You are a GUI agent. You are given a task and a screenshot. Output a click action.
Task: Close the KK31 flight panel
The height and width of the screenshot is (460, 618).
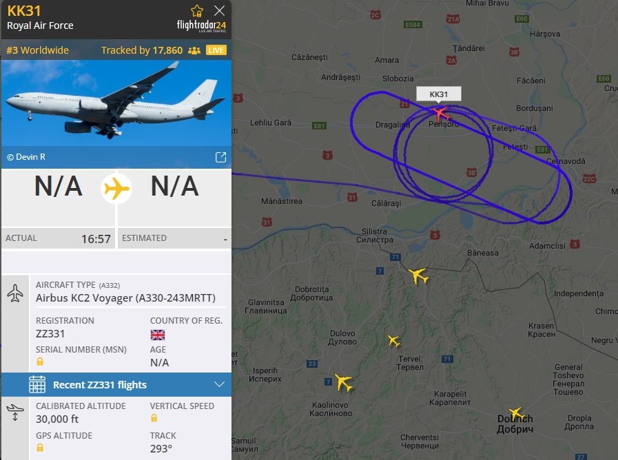pos(220,10)
